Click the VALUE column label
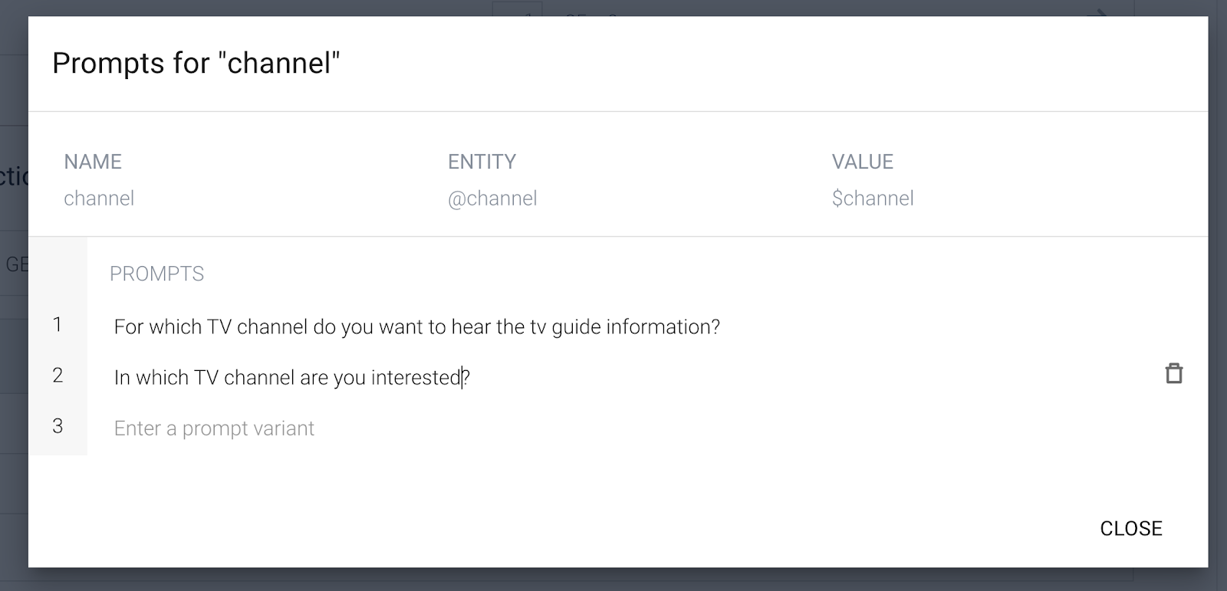1227x591 pixels. [862, 162]
